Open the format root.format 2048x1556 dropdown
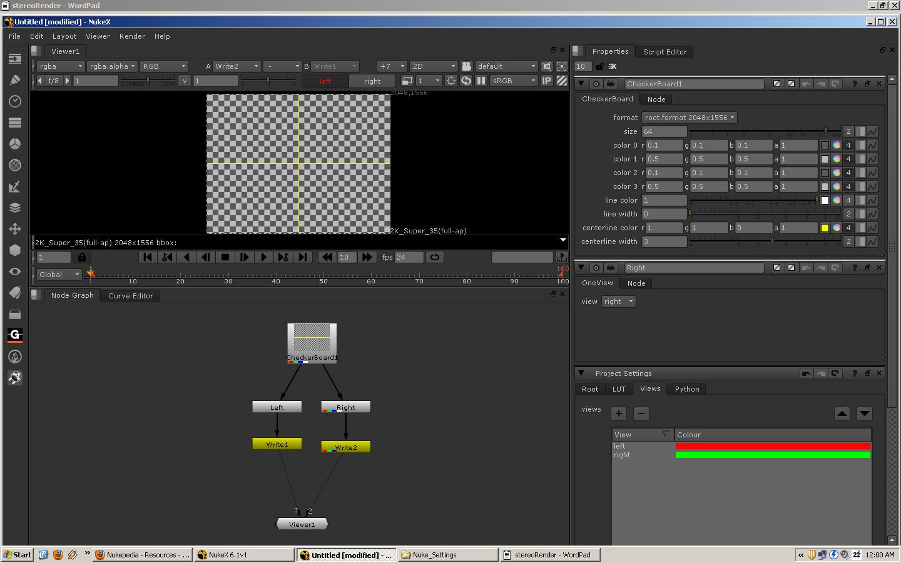 tap(690, 118)
